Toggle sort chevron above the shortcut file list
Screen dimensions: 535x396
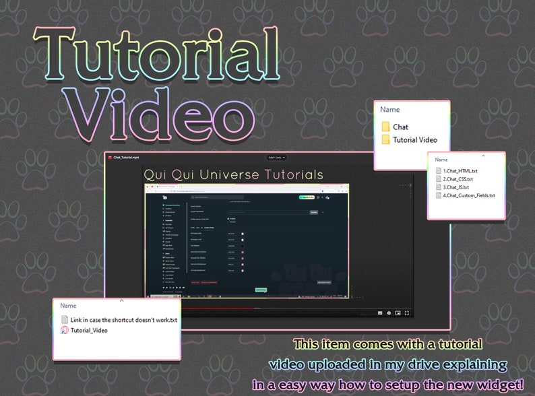121,300
